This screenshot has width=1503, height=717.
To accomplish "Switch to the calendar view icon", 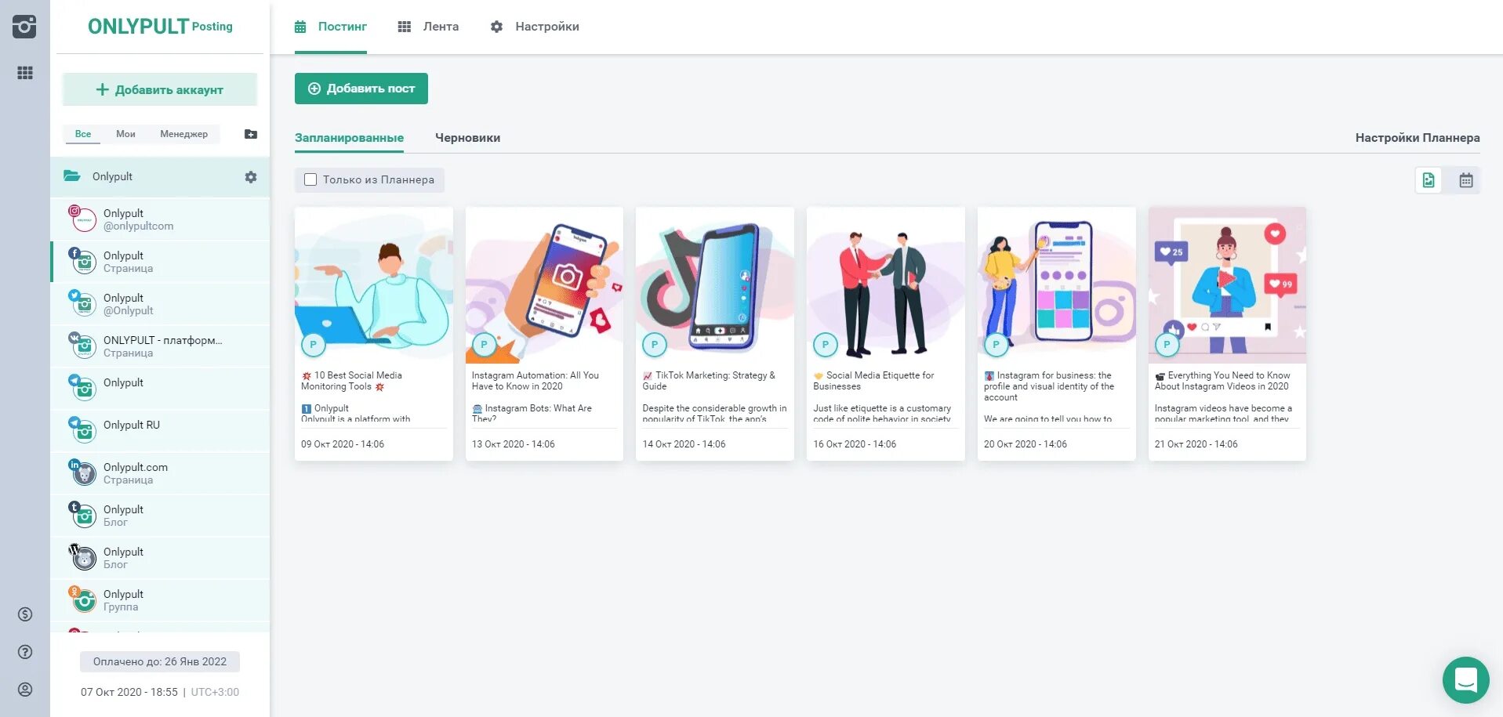I will (1466, 181).
